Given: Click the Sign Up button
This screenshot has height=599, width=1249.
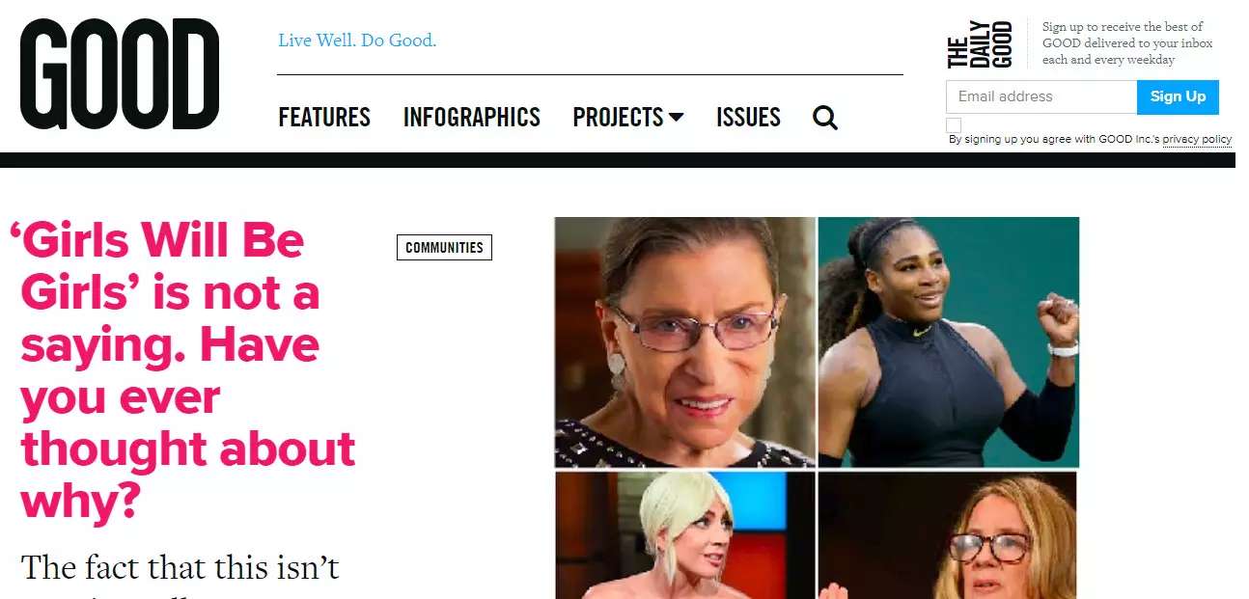Looking at the screenshot, I should pyautogui.click(x=1178, y=96).
